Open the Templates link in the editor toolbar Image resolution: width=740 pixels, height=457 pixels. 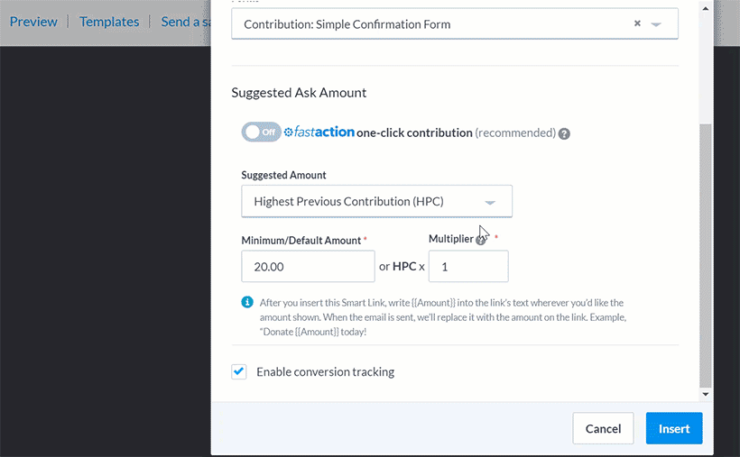coord(109,22)
